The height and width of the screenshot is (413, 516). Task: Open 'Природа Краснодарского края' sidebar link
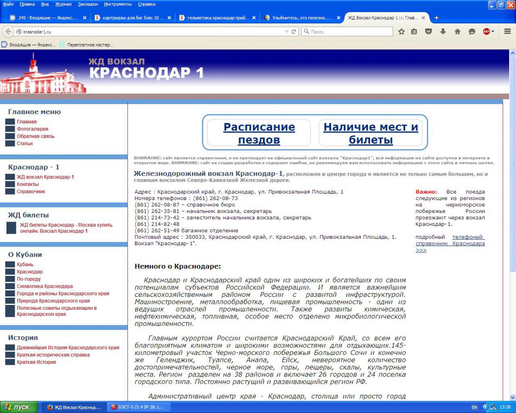54,301
